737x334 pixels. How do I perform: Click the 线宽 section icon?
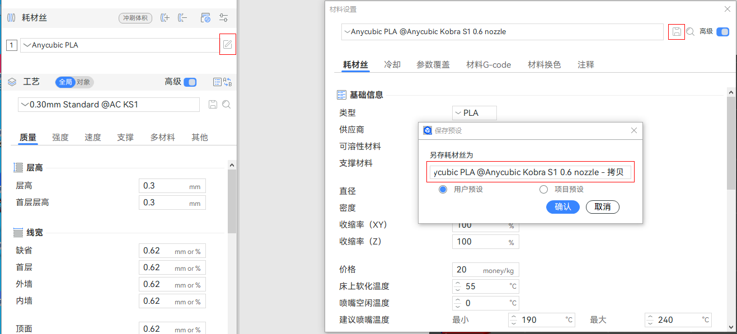pos(18,232)
